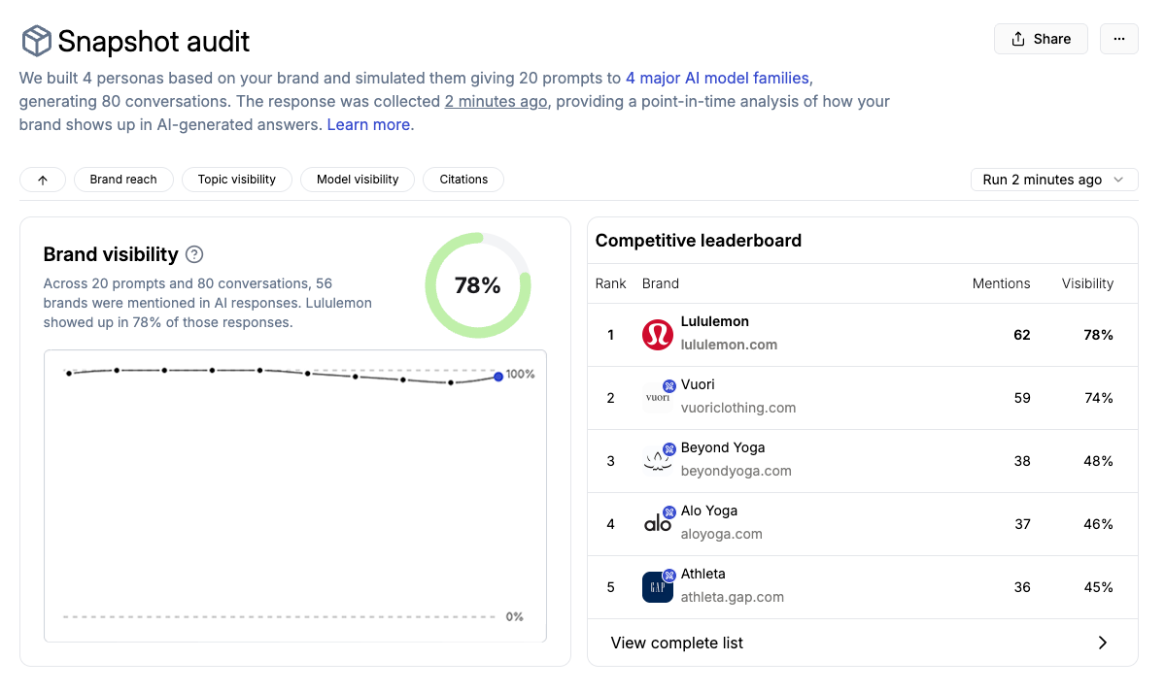Viewport: 1165px width, 693px height.
Task: Click the up arrow pill button
Action: 43,180
